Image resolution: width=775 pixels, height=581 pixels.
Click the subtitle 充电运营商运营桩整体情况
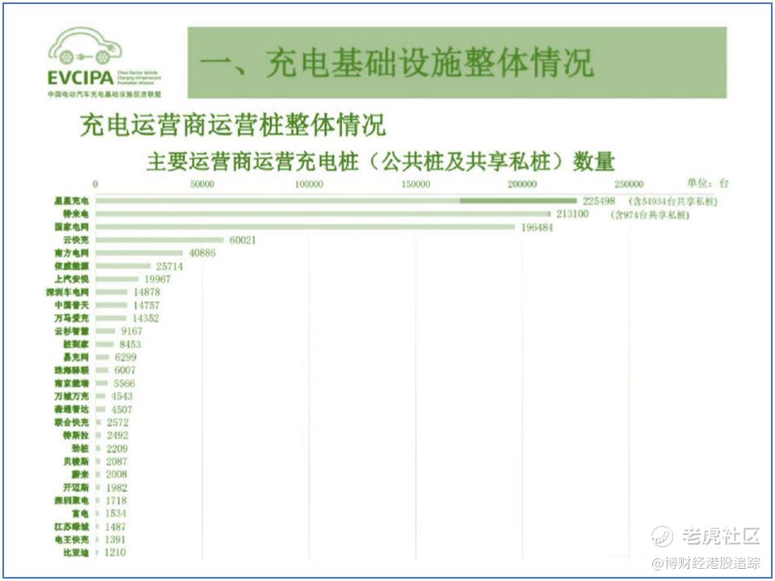(232, 125)
